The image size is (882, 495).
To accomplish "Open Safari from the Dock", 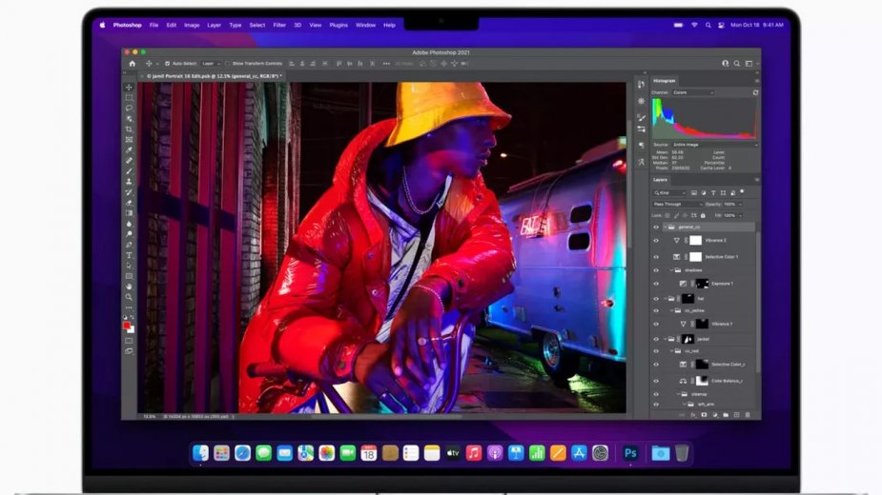I will coord(242,453).
